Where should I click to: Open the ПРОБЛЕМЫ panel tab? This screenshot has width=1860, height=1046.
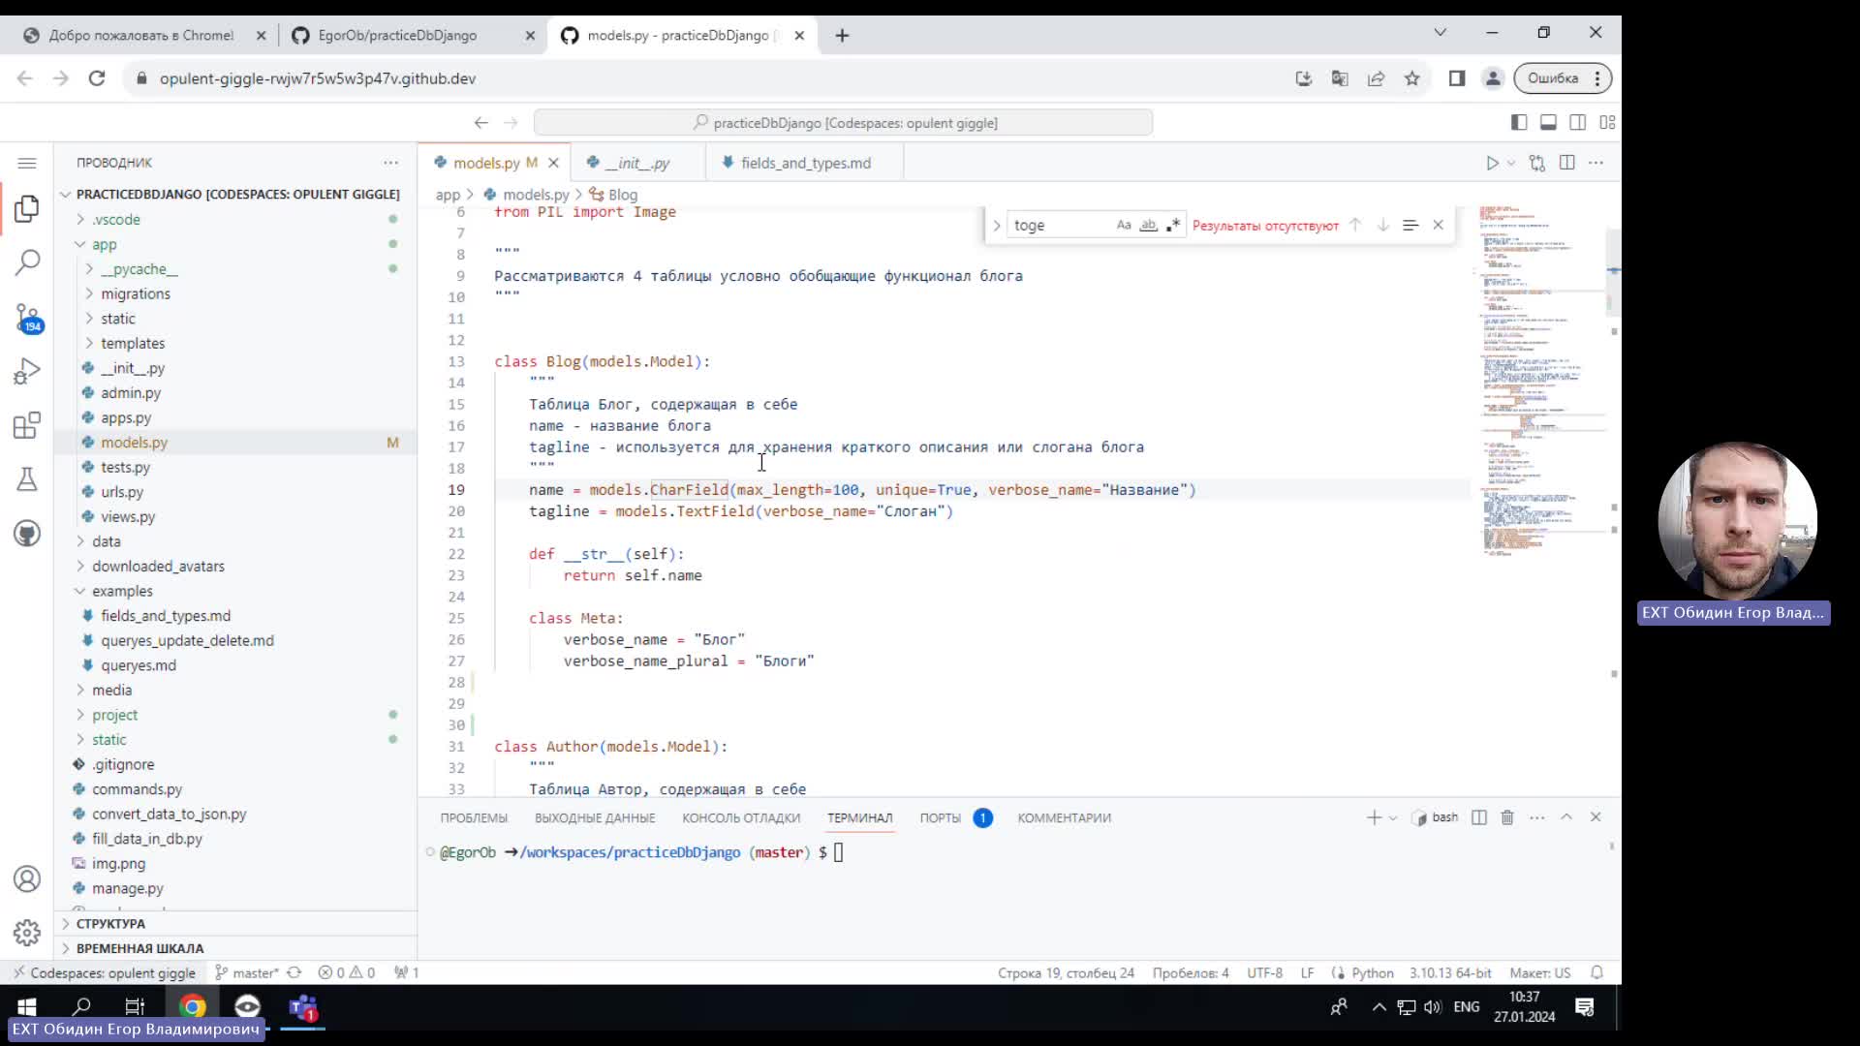[x=474, y=817]
